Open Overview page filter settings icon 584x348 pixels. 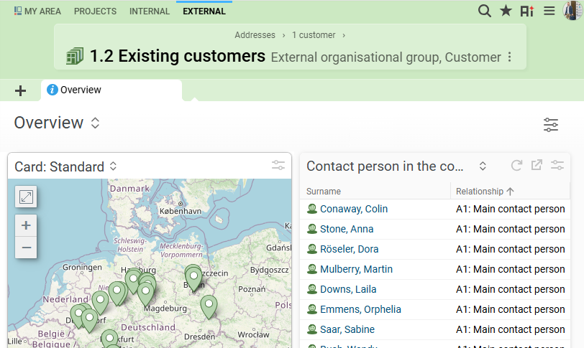point(550,125)
